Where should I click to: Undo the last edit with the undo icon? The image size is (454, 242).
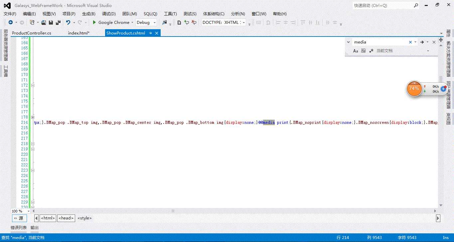click(x=68, y=22)
